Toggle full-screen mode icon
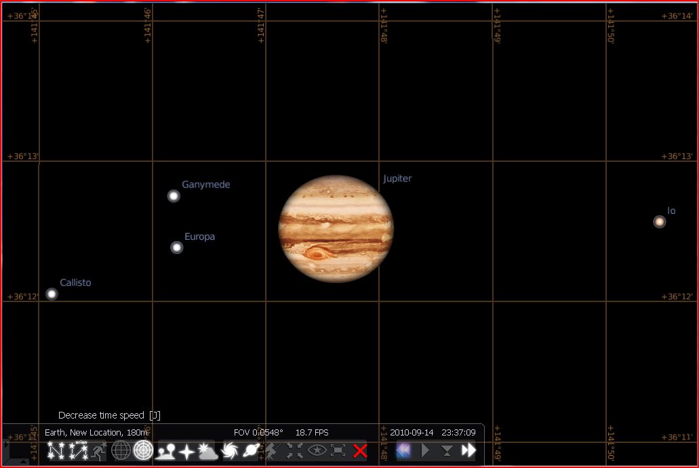 coord(338,450)
